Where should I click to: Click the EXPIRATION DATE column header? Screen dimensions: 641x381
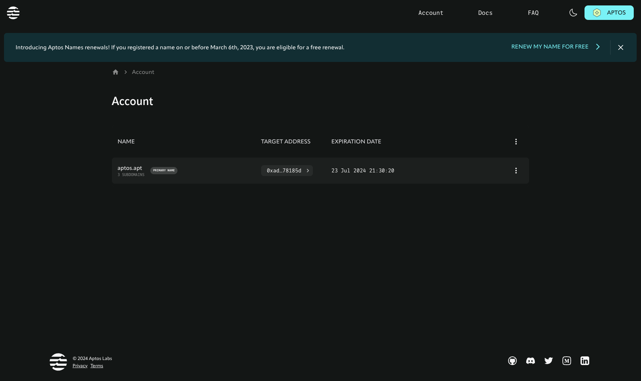tap(356, 142)
